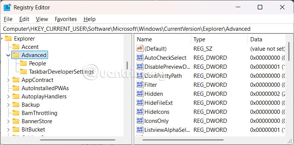This screenshot has height=145, width=294.
Task: Click the Accent folder icon
Action: [x=16, y=47]
